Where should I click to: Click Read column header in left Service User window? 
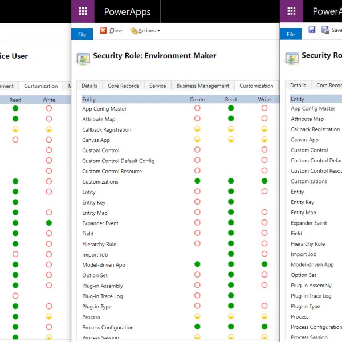[15, 100]
